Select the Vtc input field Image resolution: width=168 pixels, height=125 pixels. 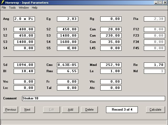[111, 82]
